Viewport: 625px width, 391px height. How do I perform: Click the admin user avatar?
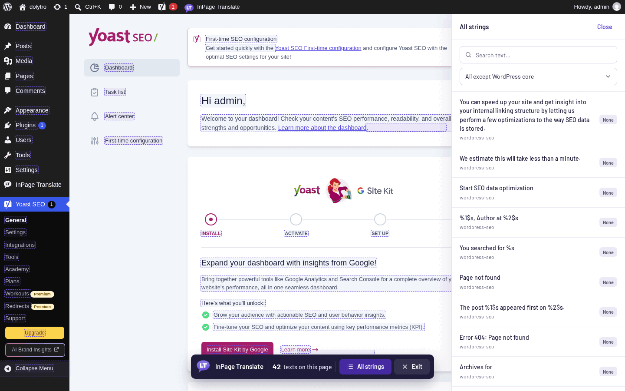coord(616,7)
